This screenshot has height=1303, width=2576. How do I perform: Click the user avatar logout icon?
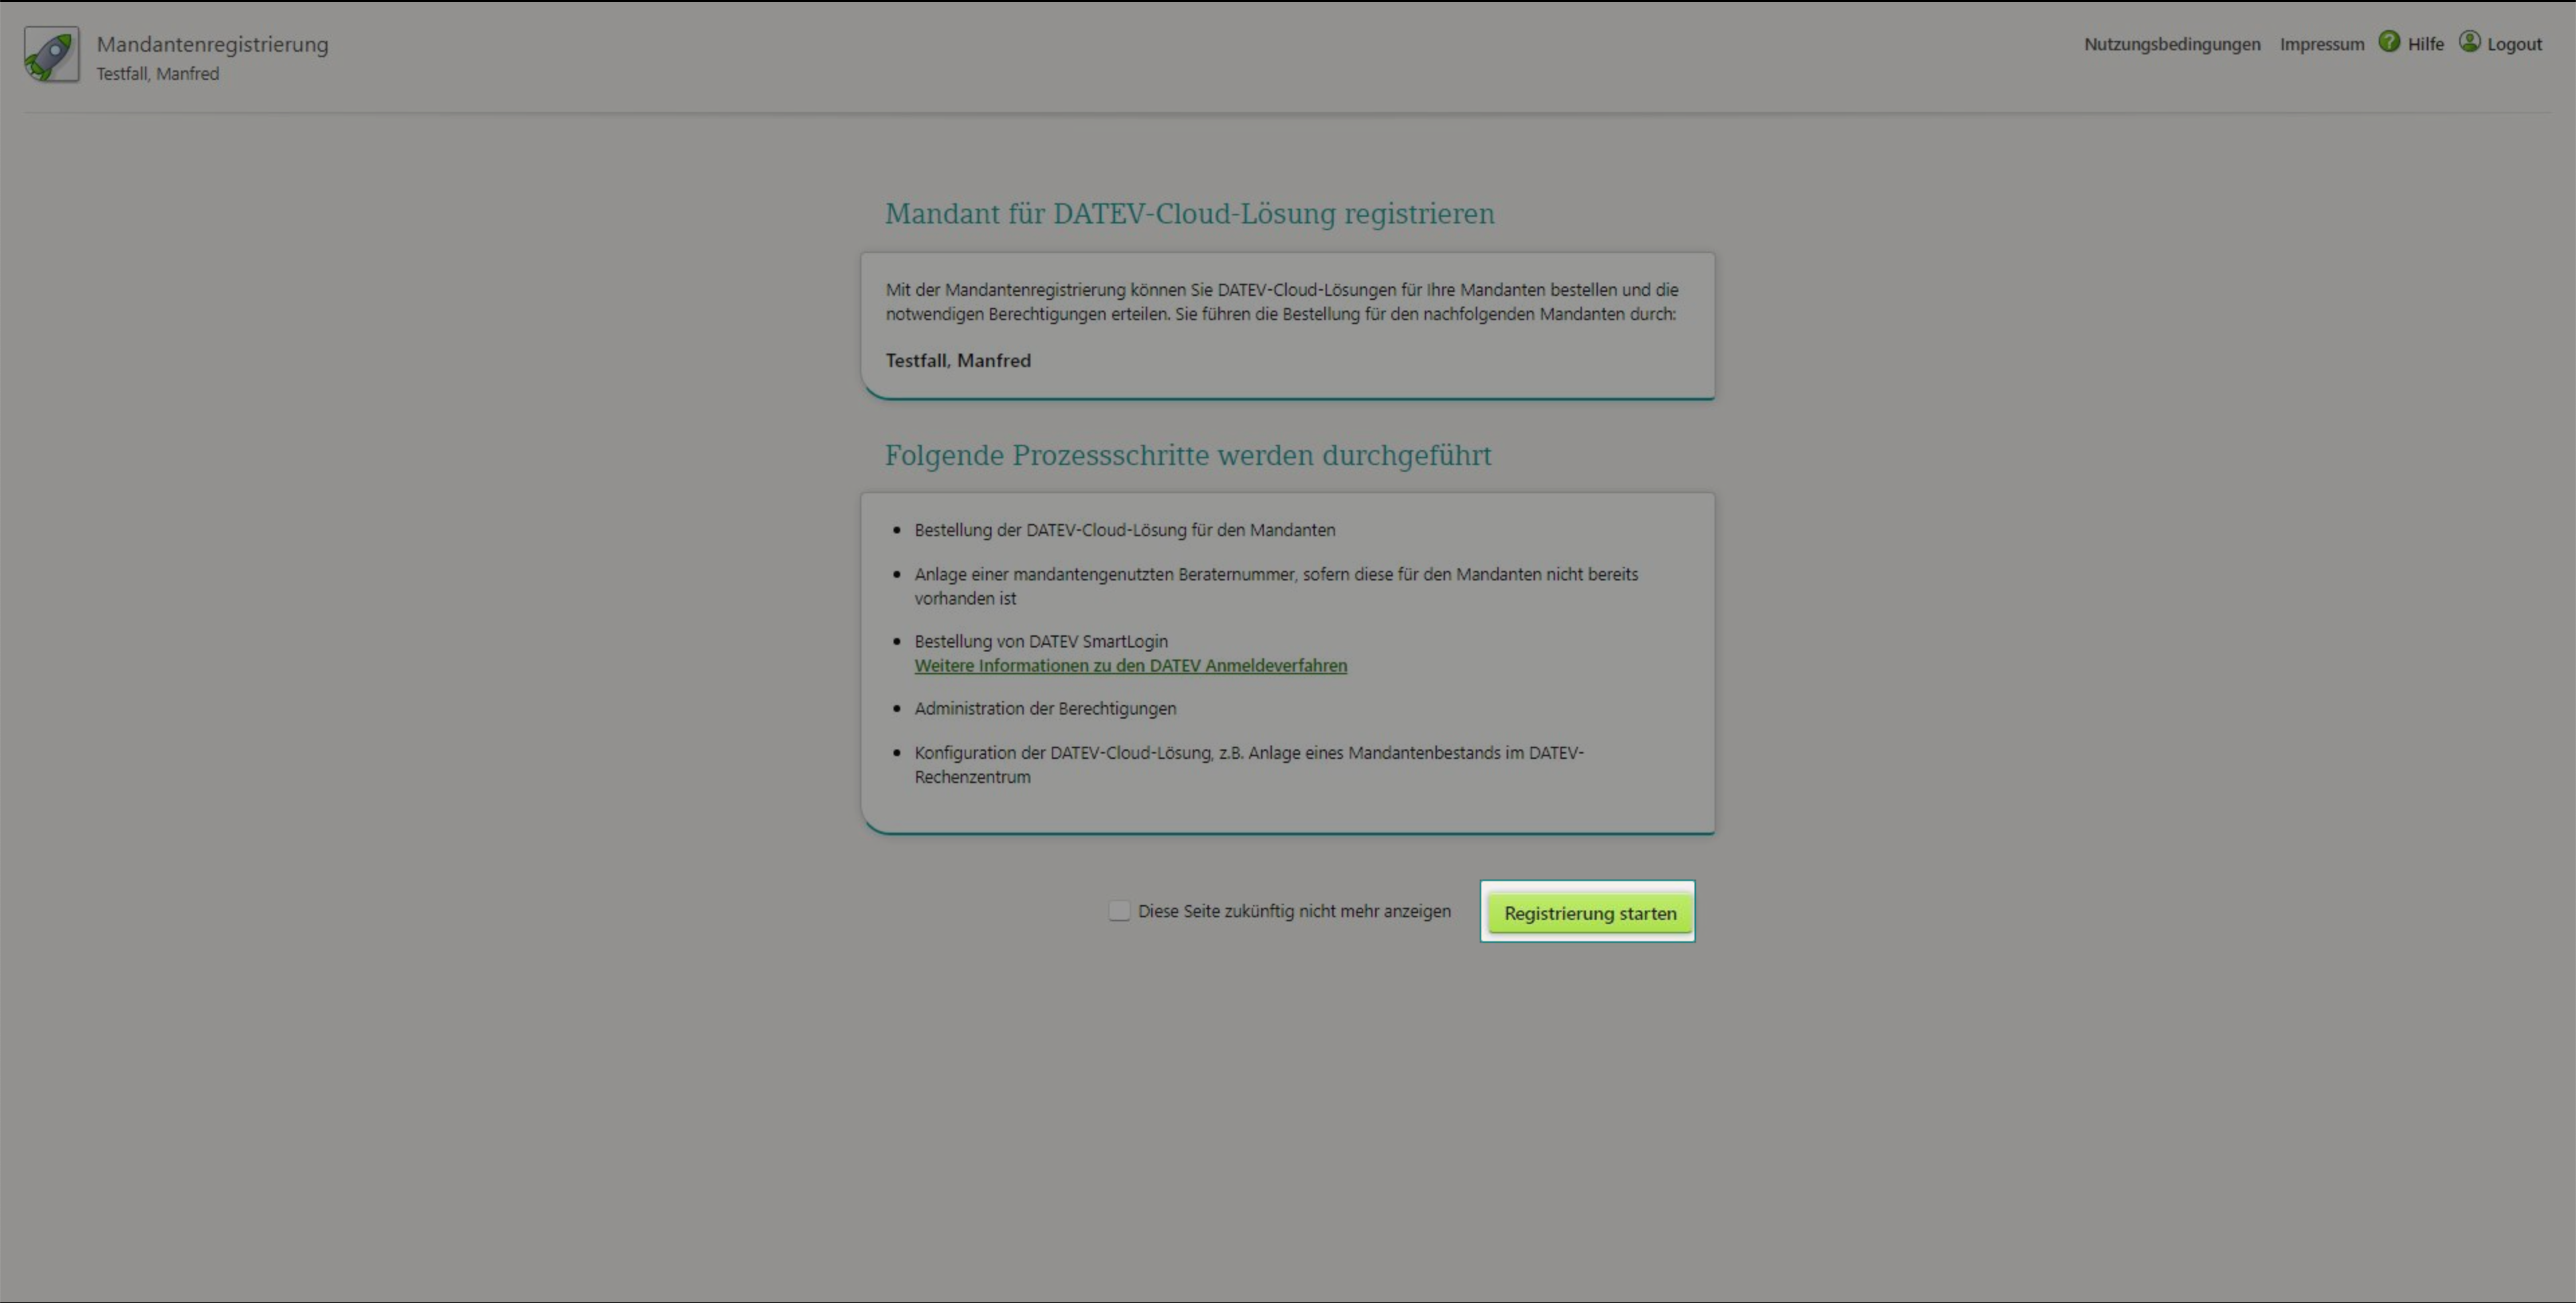click(x=2469, y=42)
